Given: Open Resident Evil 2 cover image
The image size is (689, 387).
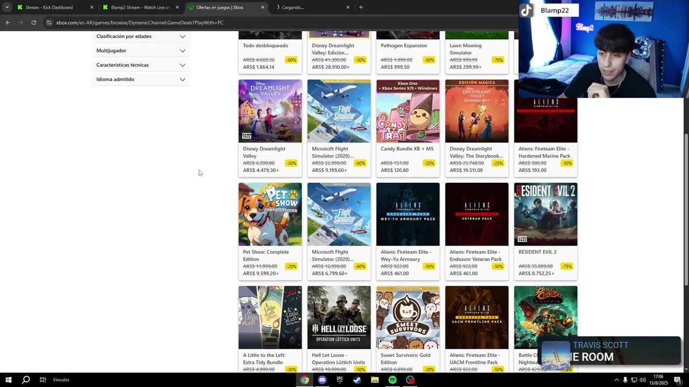Looking at the screenshot, I should point(546,214).
